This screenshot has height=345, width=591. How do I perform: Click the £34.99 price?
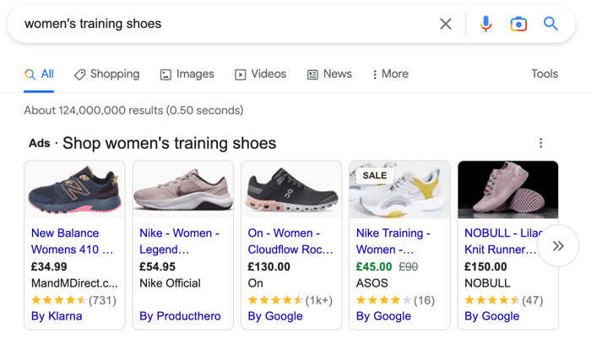[49, 266]
